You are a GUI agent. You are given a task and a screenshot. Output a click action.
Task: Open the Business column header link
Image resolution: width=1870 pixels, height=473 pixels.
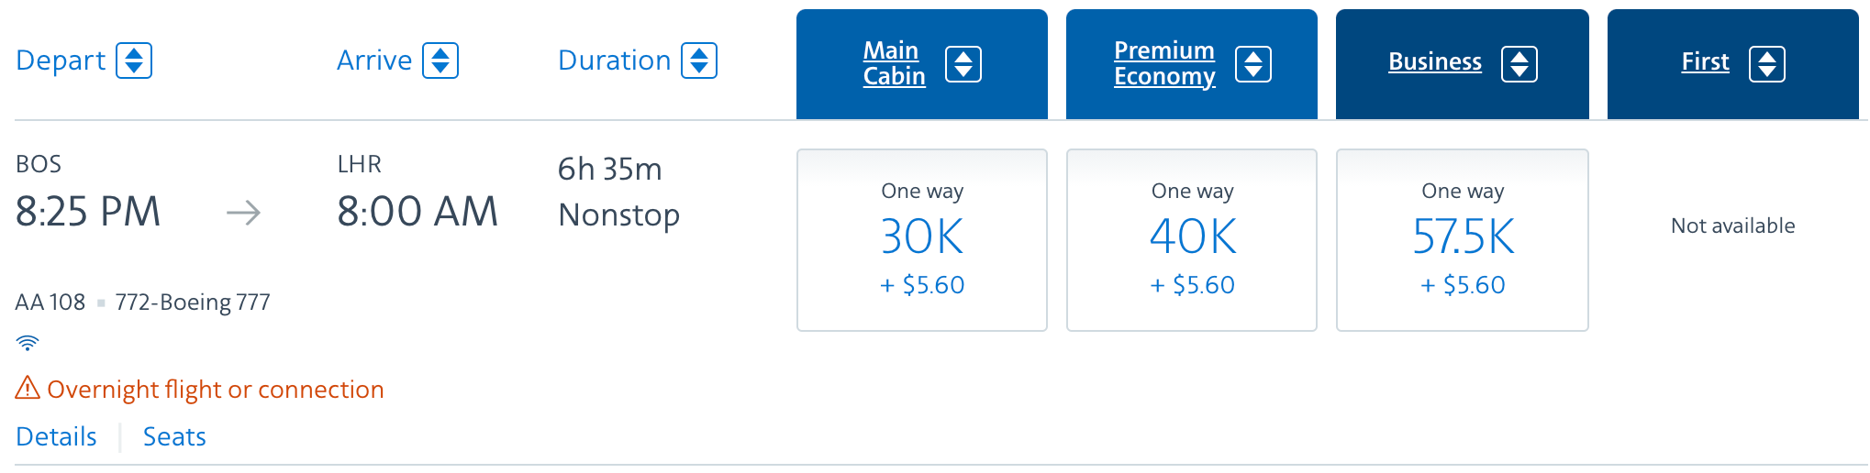[x=1435, y=62]
